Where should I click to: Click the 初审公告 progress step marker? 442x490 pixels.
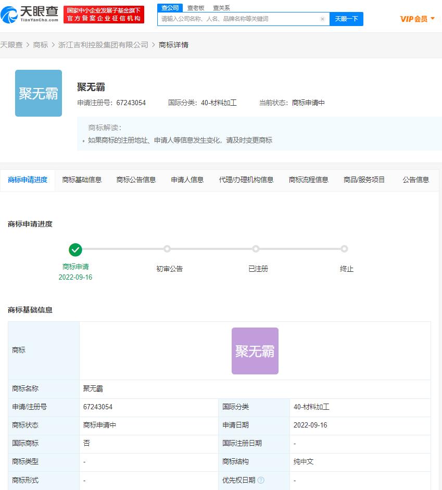[x=167, y=249]
